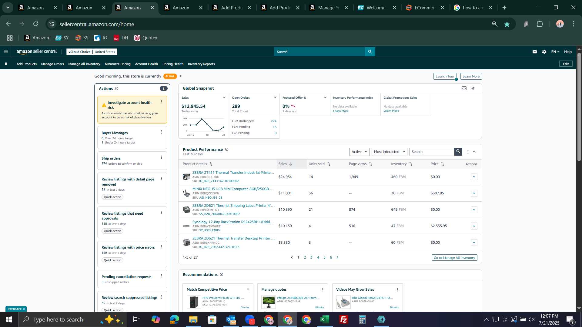Open Excel from the Windows taskbar
582x327 pixels.
click(x=325, y=319)
